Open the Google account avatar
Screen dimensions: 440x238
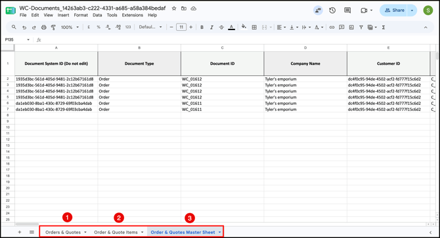point(428,10)
